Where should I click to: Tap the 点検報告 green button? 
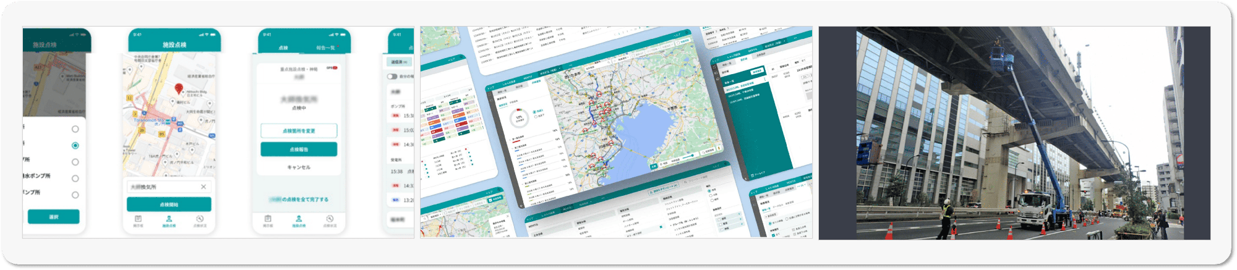pyautogui.click(x=299, y=150)
